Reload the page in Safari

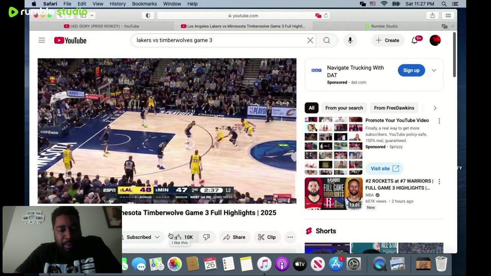tap(326, 16)
